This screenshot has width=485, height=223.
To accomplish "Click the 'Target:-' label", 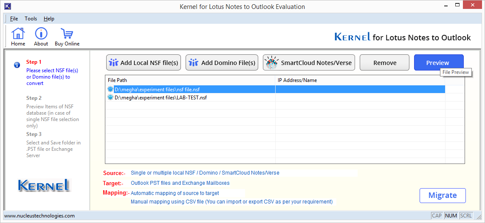I will 113,183.
